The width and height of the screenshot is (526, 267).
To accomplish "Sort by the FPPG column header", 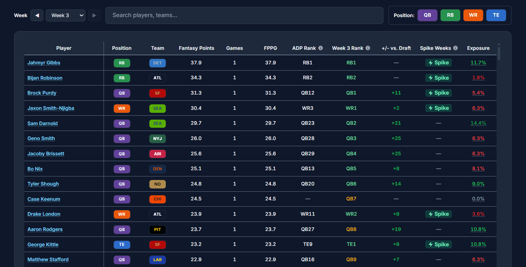I will coord(270,48).
